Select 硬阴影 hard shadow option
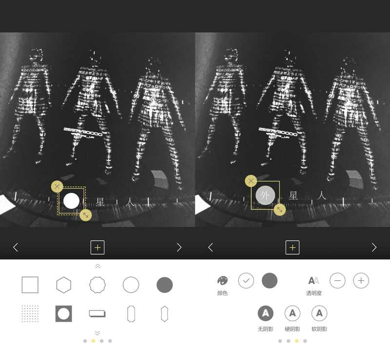Viewport: 390px width, 346px height. [x=292, y=313]
